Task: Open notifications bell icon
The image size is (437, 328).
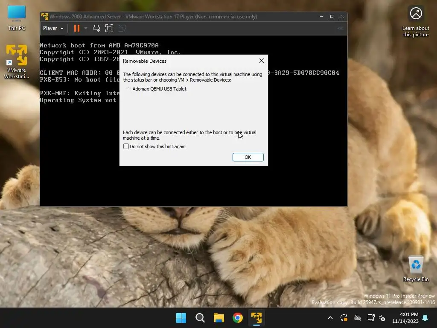Action: (x=425, y=318)
